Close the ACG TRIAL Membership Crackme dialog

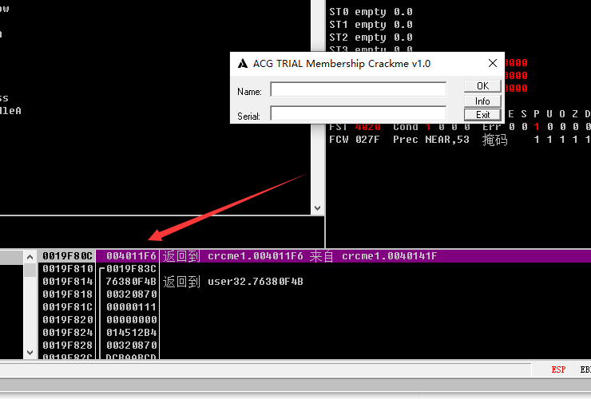point(492,64)
